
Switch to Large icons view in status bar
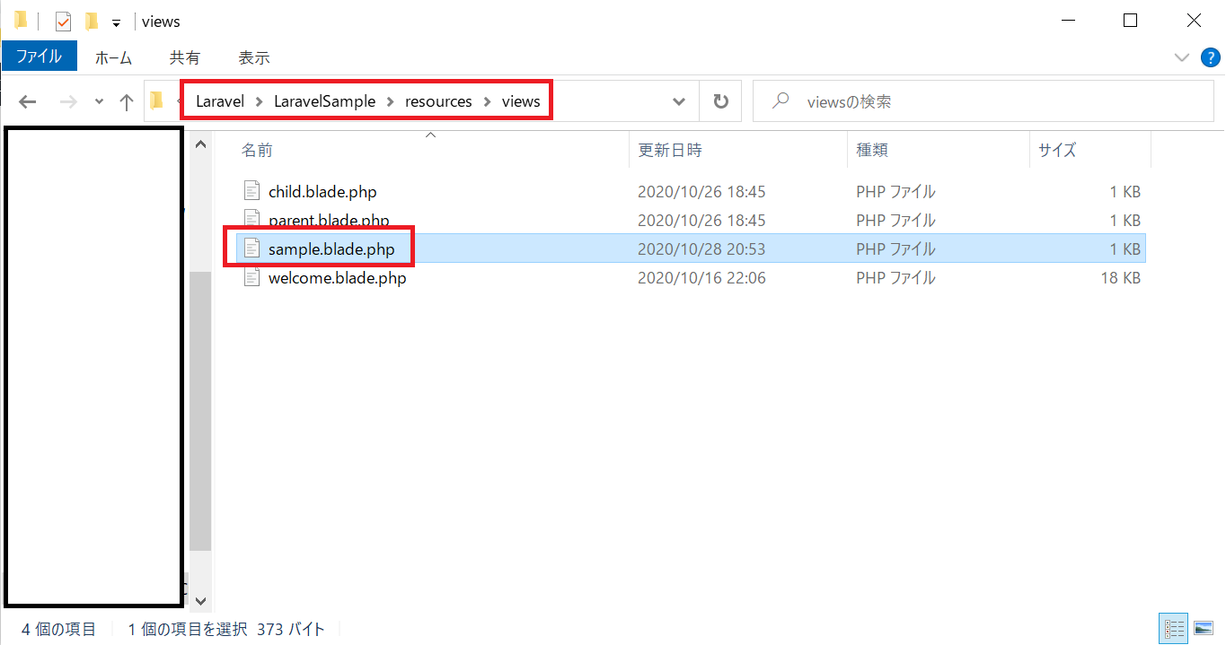pyautogui.click(x=1204, y=629)
